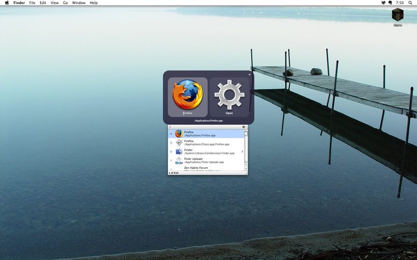Click the bird icon in the menu bar
The width and height of the screenshot is (417, 260).
click(383, 3)
